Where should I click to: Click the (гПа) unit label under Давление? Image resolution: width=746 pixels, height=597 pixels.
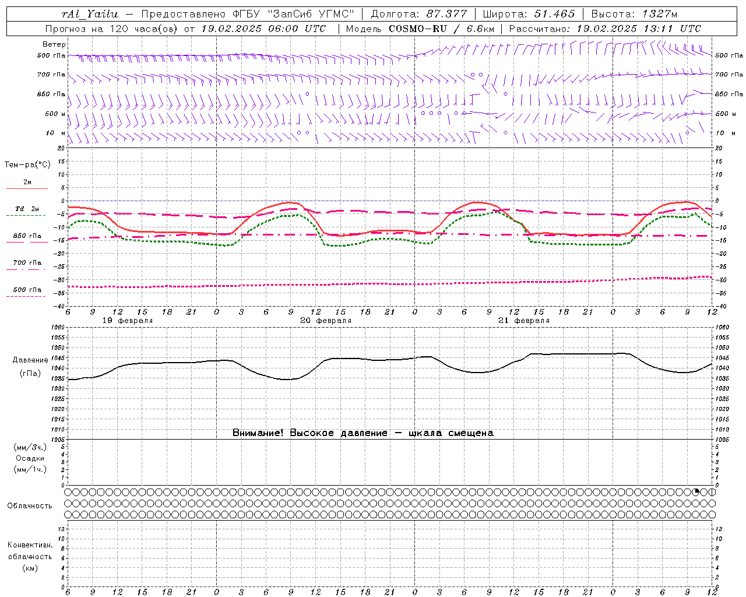click(x=30, y=373)
